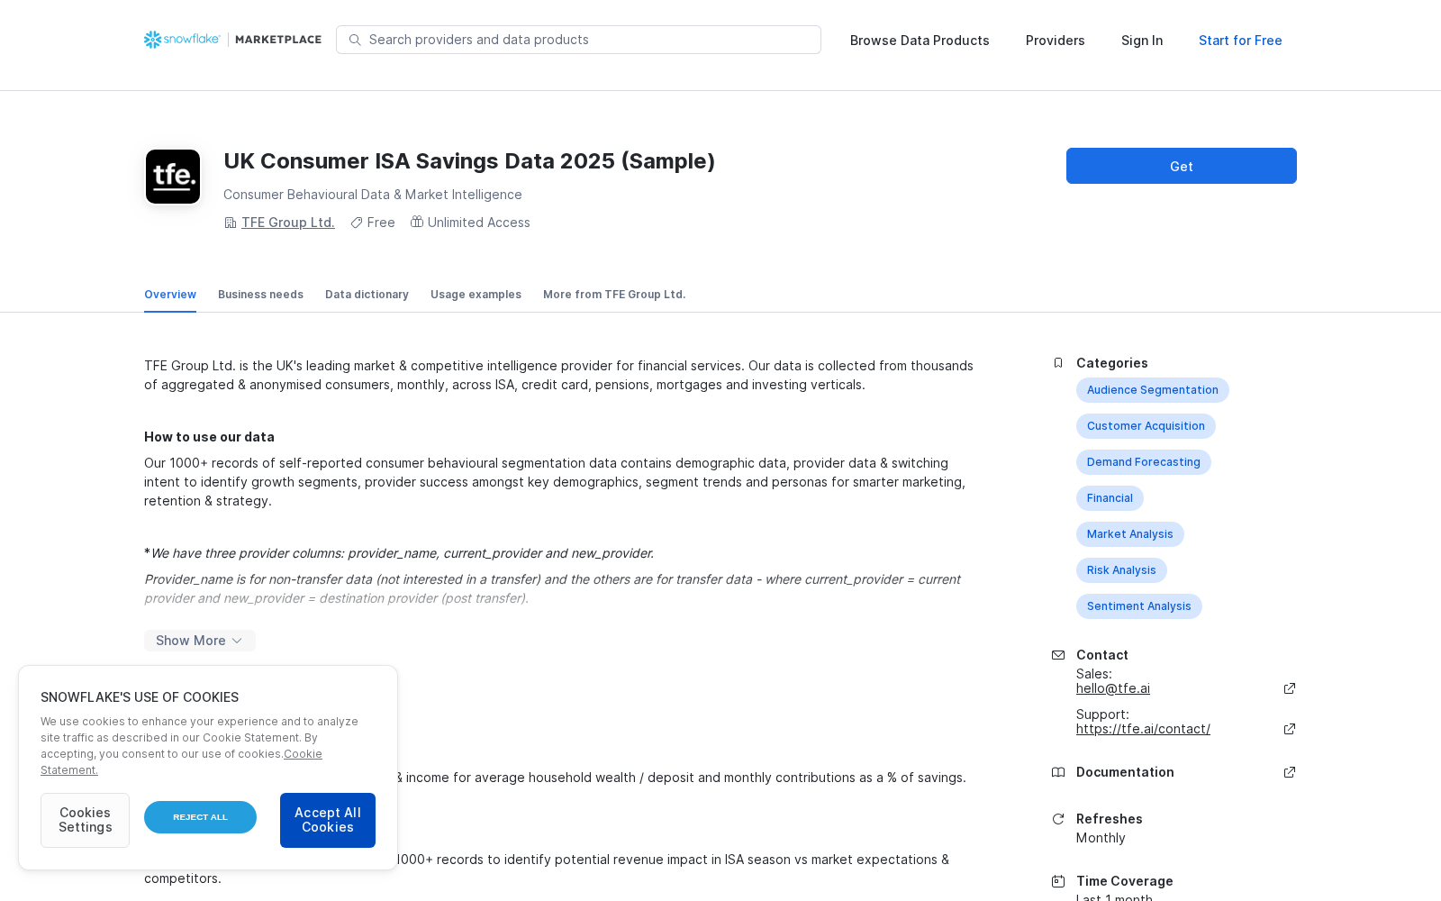The height and width of the screenshot is (901, 1441).
Task: Click Start for Free link
Action: [1240, 41]
